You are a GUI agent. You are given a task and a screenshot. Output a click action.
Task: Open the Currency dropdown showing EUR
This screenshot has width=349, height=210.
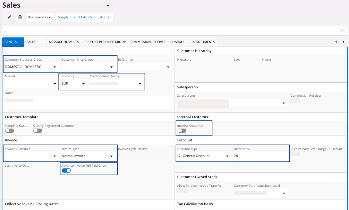pyautogui.click(x=83, y=84)
